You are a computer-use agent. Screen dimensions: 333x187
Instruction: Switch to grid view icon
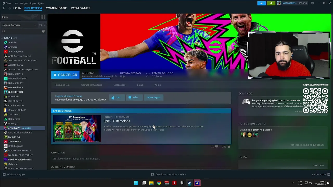tap(43, 17)
